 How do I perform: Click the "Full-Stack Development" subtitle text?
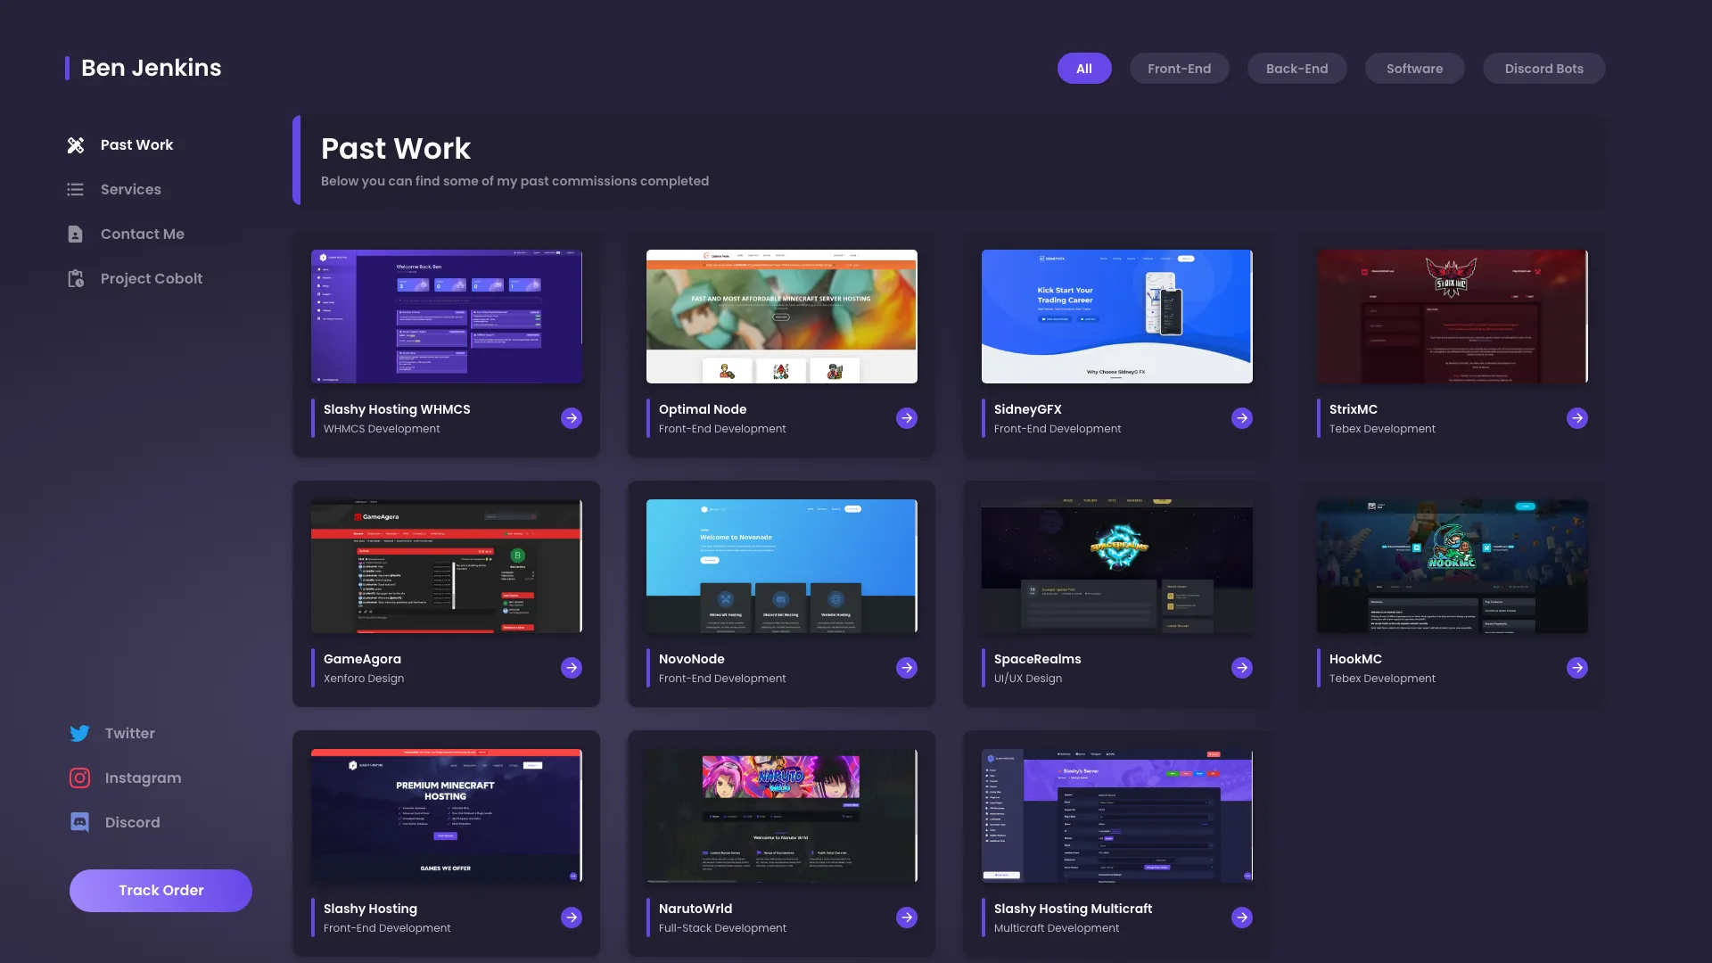tap(722, 928)
